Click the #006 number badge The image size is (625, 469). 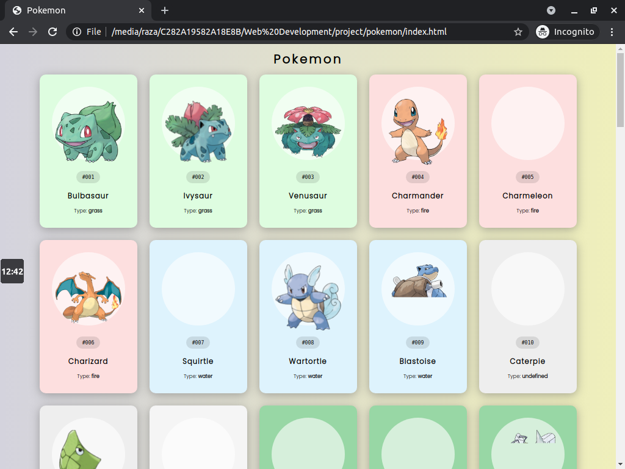(x=88, y=343)
